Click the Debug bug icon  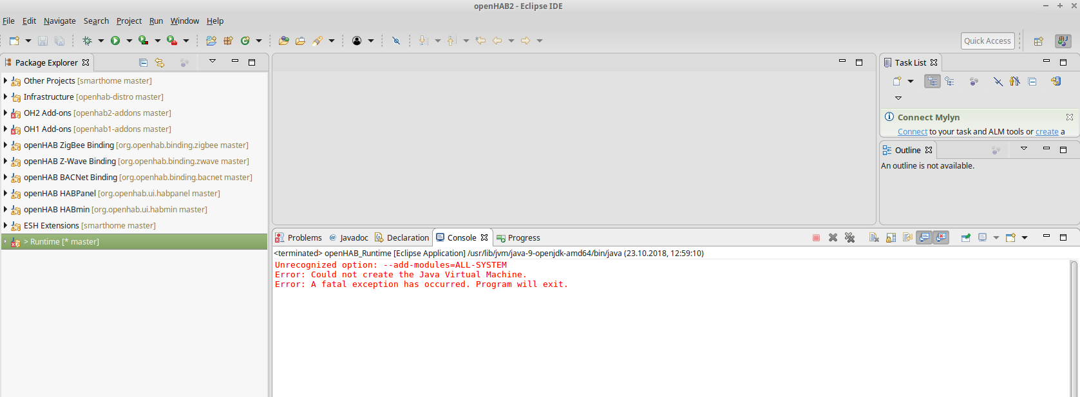point(87,41)
